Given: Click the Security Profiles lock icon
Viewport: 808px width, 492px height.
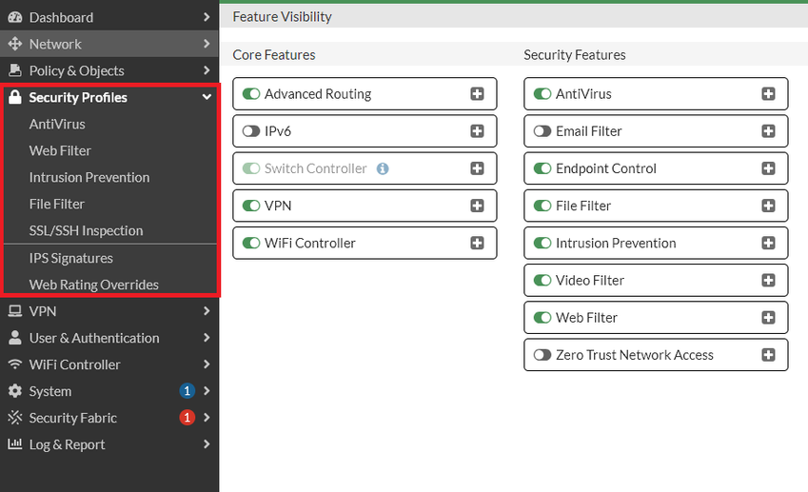Looking at the screenshot, I should click(x=14, y=97).
